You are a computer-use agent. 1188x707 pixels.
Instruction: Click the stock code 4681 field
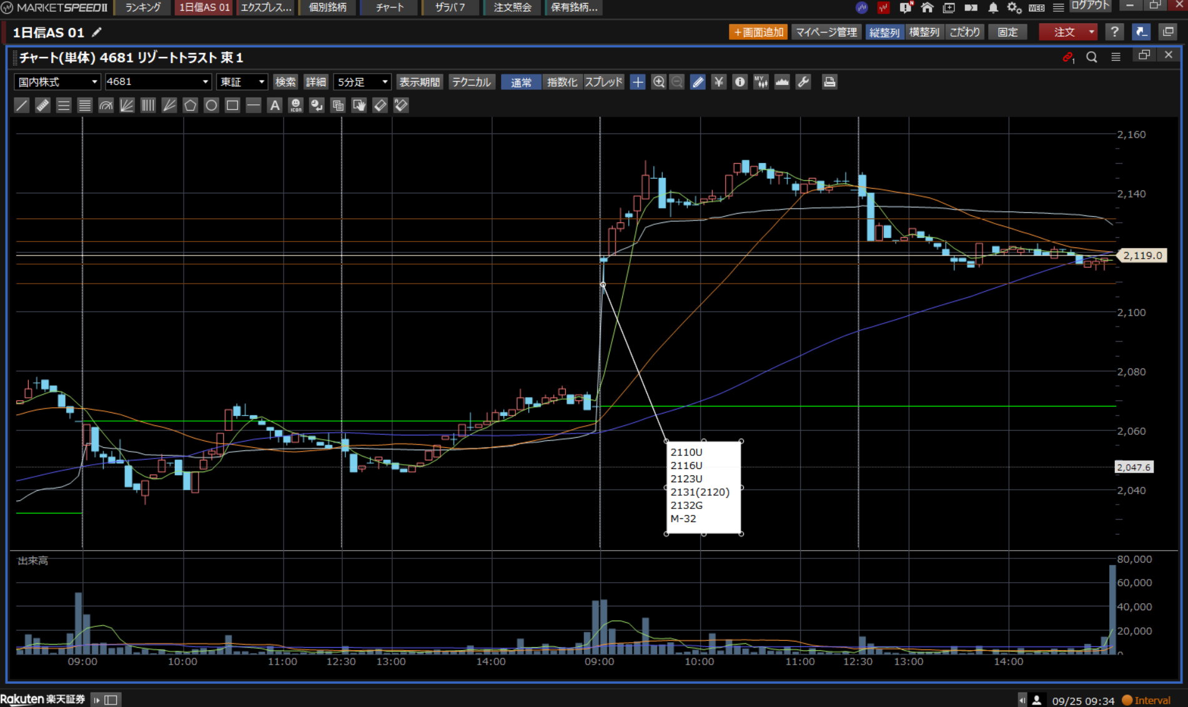pyautogui.click(x=157, y=82)
